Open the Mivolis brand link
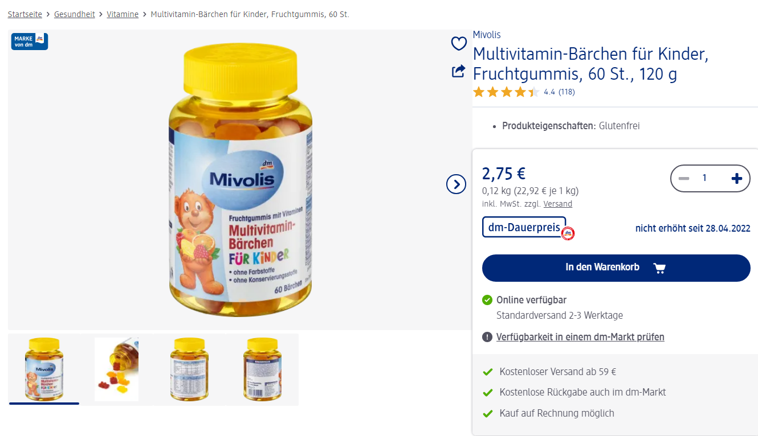 click(x=487, y=35)
